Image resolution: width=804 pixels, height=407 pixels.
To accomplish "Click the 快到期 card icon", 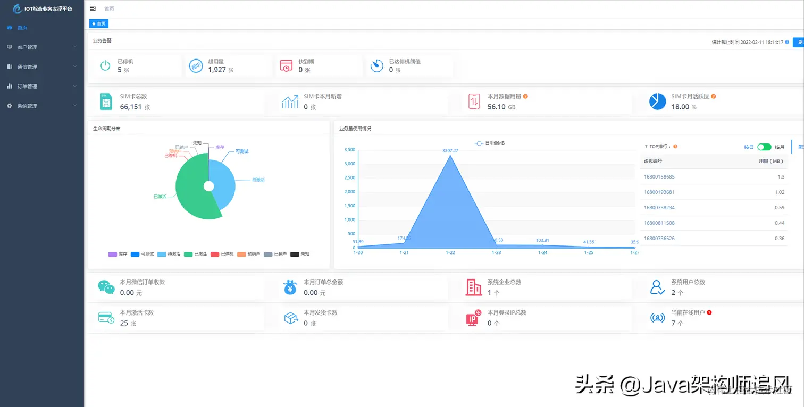I will [287, 65].
